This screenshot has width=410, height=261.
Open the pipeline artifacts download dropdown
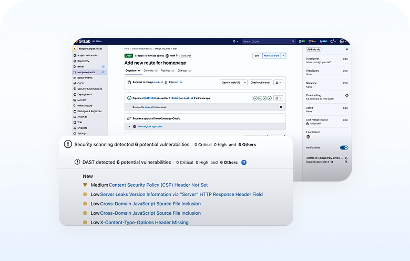(x=279, y=98)
